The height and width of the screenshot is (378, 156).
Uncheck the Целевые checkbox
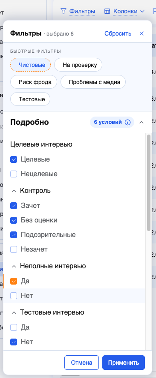tap(14, 159)
